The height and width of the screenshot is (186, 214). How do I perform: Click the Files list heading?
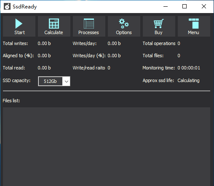pyautogui.click(x=11, y=101)
